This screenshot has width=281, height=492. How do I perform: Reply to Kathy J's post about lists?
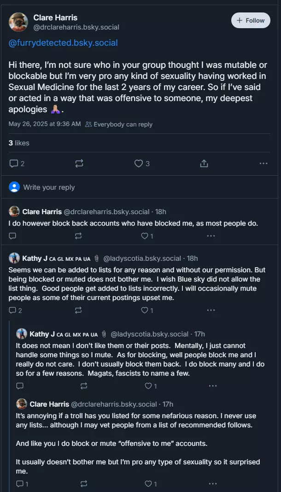click(x=15, y=310)
